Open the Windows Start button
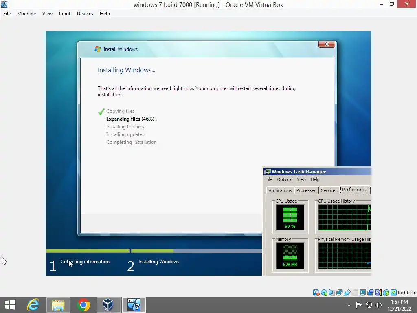Image resolution: width=417 pixels, height=313 pixels. 10,305
